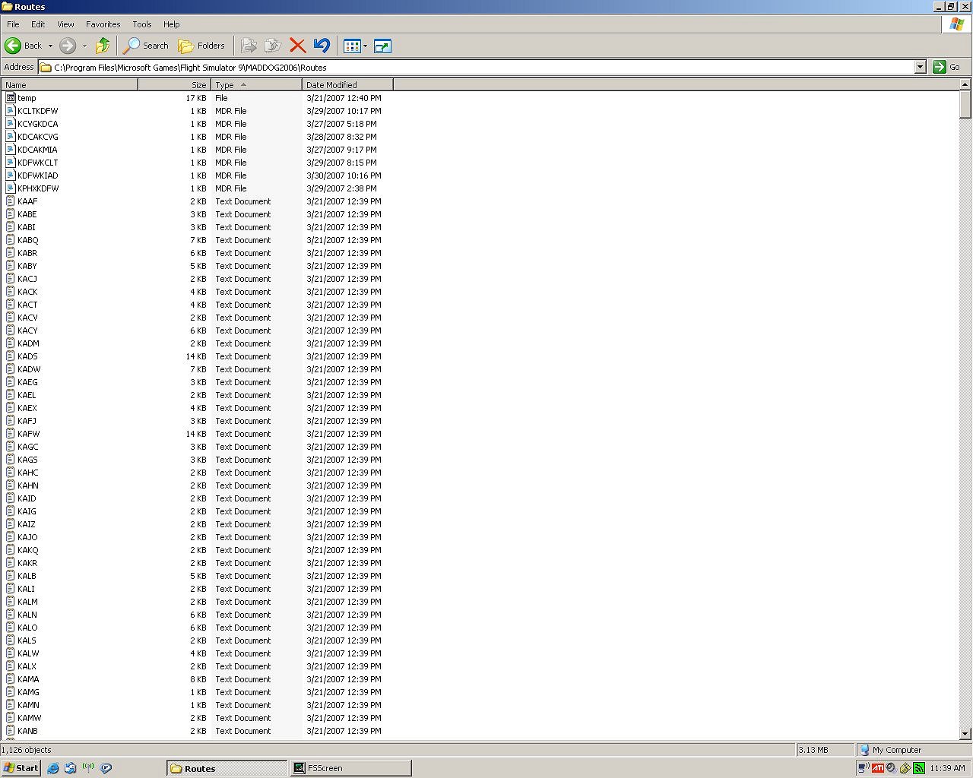Click the taskbar clock showing 11:39 AM

(x=947, y=768)
